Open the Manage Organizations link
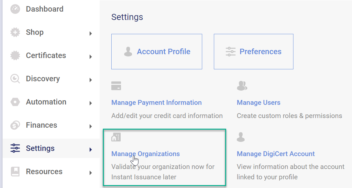352x188 pixels. click(145, 154)
